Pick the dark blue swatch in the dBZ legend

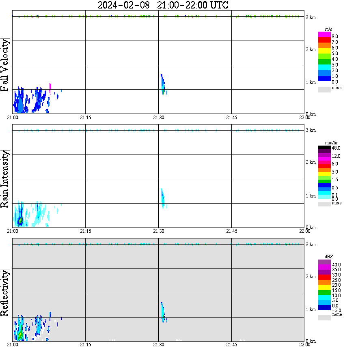point(324,307)
